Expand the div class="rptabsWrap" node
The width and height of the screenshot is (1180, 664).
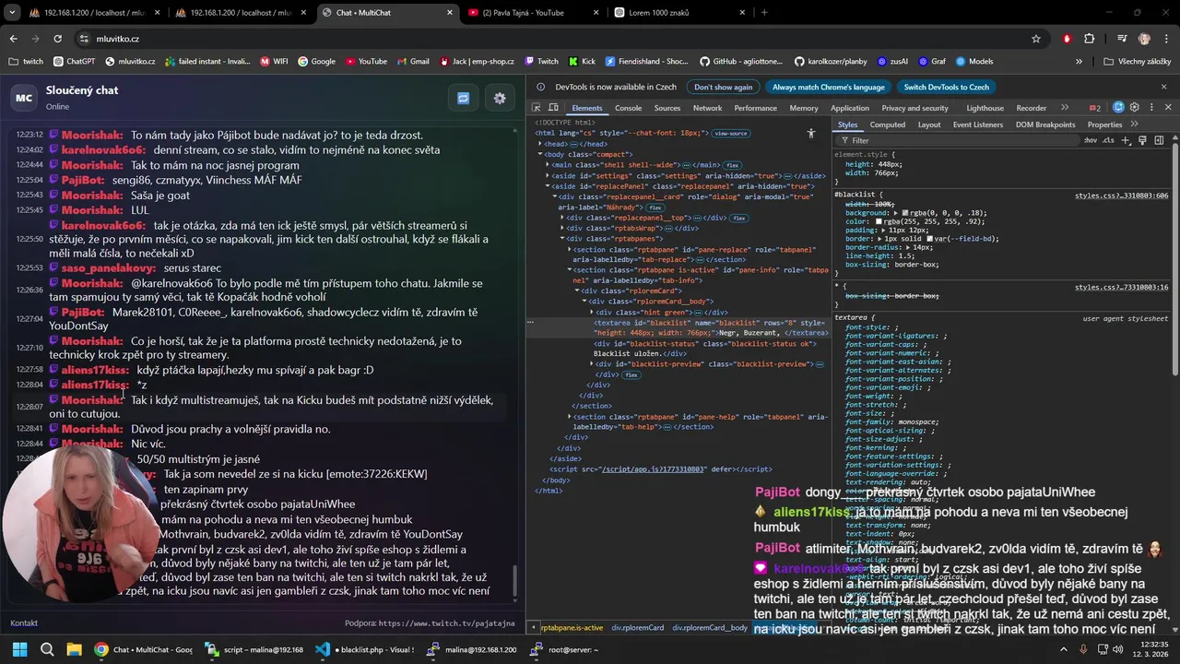coord(563,228)
